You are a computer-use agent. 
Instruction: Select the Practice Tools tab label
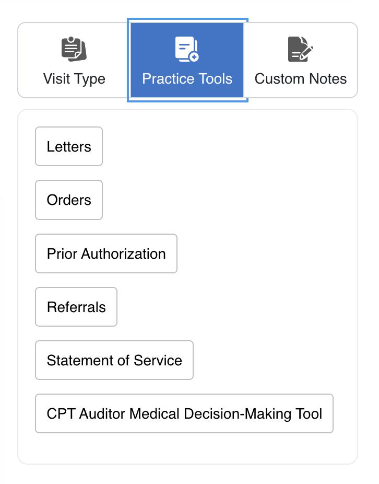click(x=187, y=79)
